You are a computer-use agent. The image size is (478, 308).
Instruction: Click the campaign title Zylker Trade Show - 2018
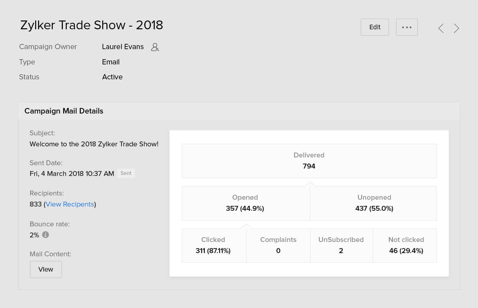pyautogui.click(x=91, y=25)
